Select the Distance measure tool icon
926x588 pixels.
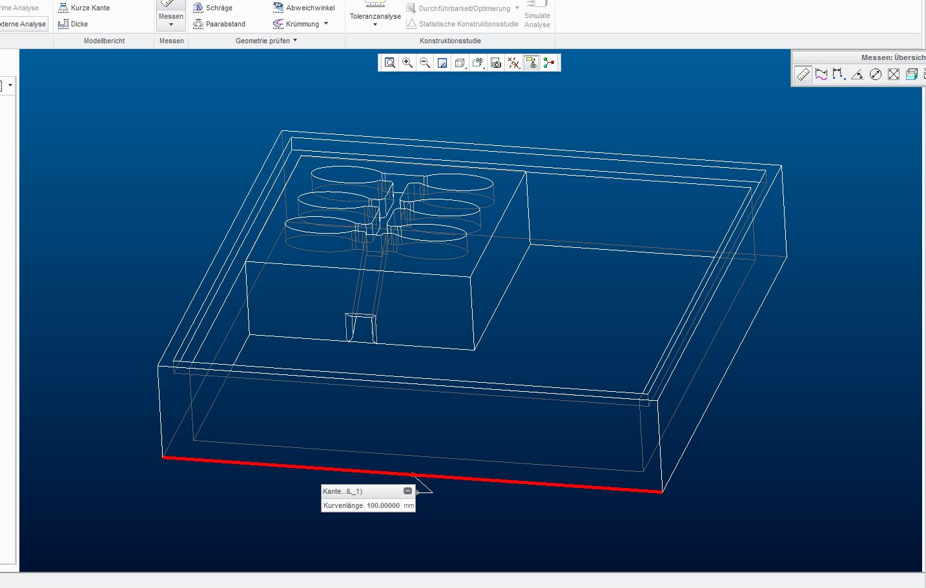(x=839, y=75)
